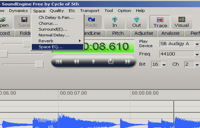200x128 pixels.
Task: Open the Bit depth dropdown
Action: pyautogui.click(x=164, y=65)
